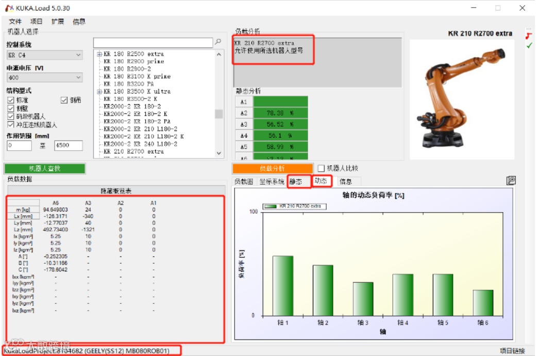This screenshot has width=538, height=356.
Task: Open the 控制系统 KR C4 dropdown
Action: point(45,55)
